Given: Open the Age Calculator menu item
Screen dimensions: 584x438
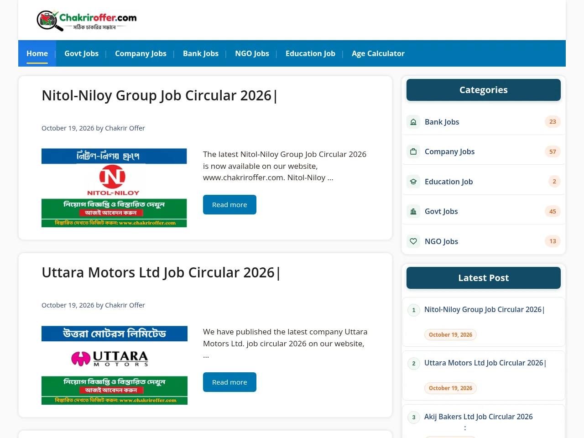Looking at the screenshot, I should click(x=378, y=53).
